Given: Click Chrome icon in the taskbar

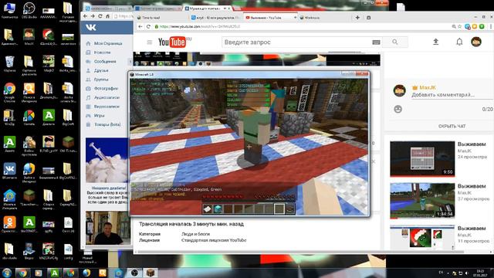Looking at the screenshot, I should 22,273.
